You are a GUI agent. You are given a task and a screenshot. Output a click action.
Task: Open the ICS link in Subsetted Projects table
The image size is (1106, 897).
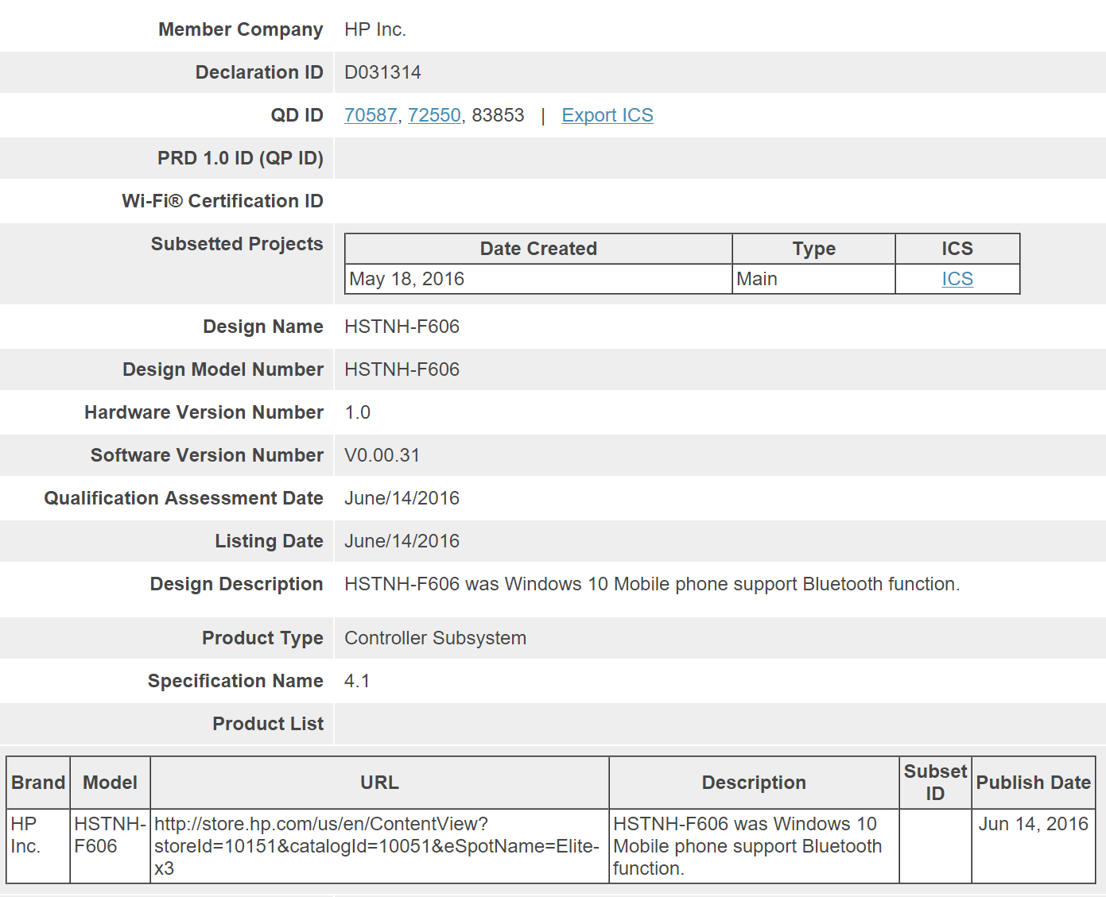coord(957,279)
